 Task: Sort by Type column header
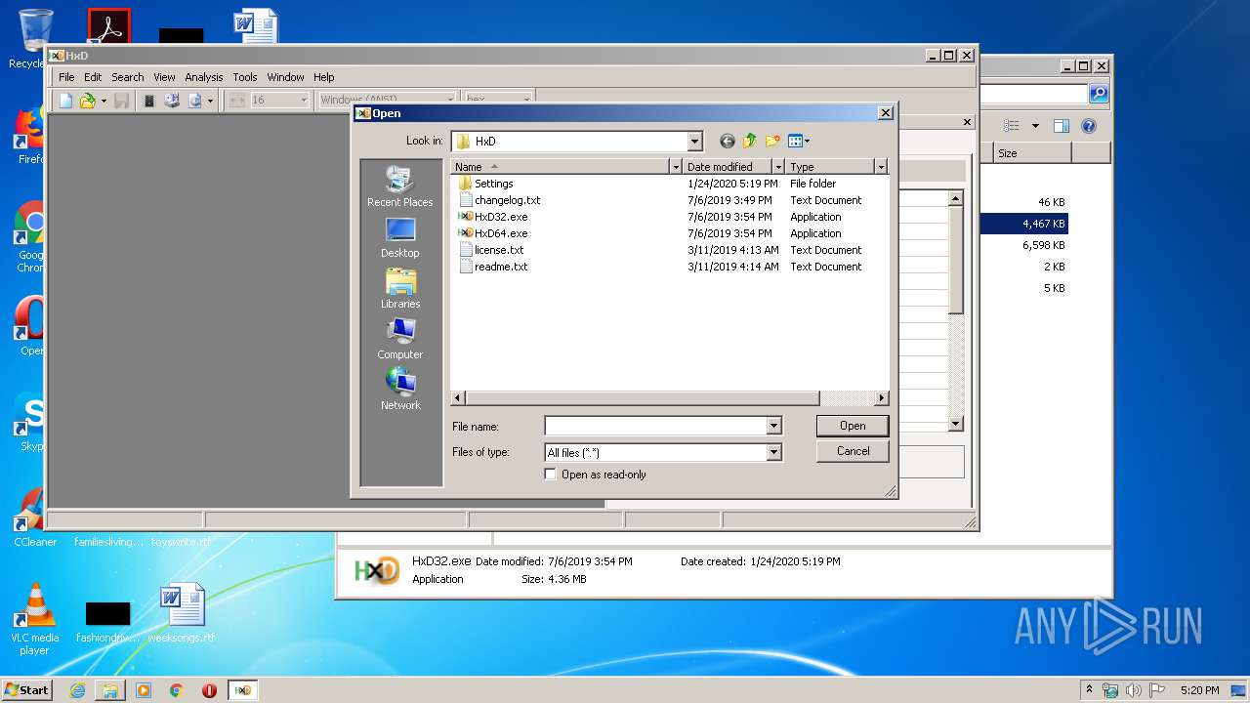pyautogui.click(x=830, y=167)
